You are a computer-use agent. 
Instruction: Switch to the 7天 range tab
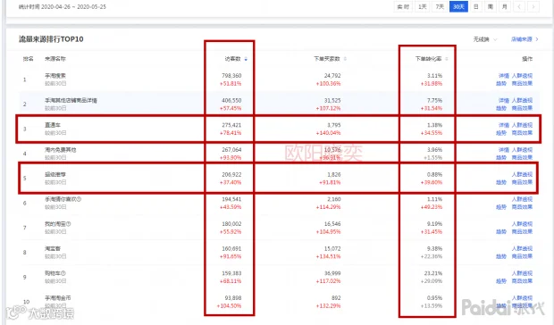pyautogui.click(x=440, y=7)
